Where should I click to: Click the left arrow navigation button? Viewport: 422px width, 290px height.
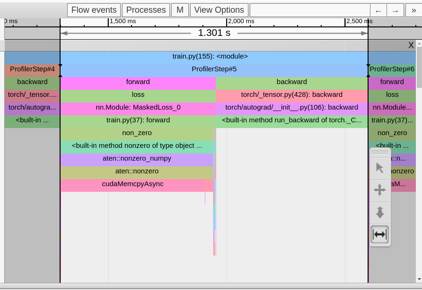pos(378,10)
